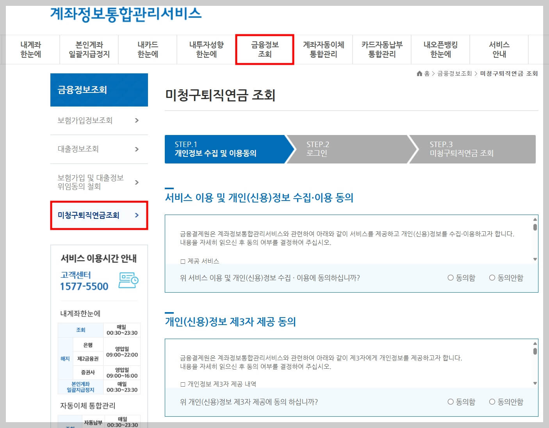Screen dimensions: 549x428
Task: Select the STEP.3 미청구퇴직연금 조회 step
Action: 473,149
